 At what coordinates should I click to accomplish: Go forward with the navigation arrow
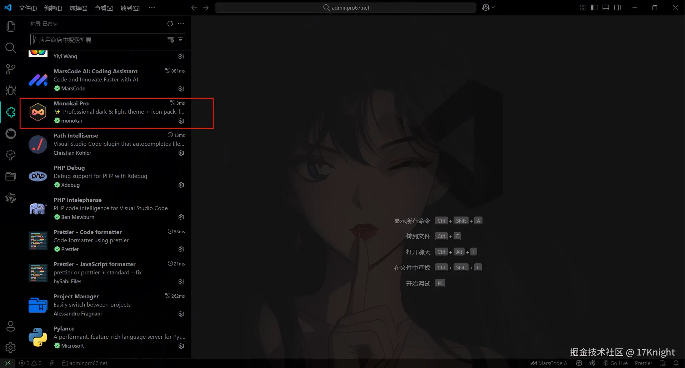(x=206, y=8)
